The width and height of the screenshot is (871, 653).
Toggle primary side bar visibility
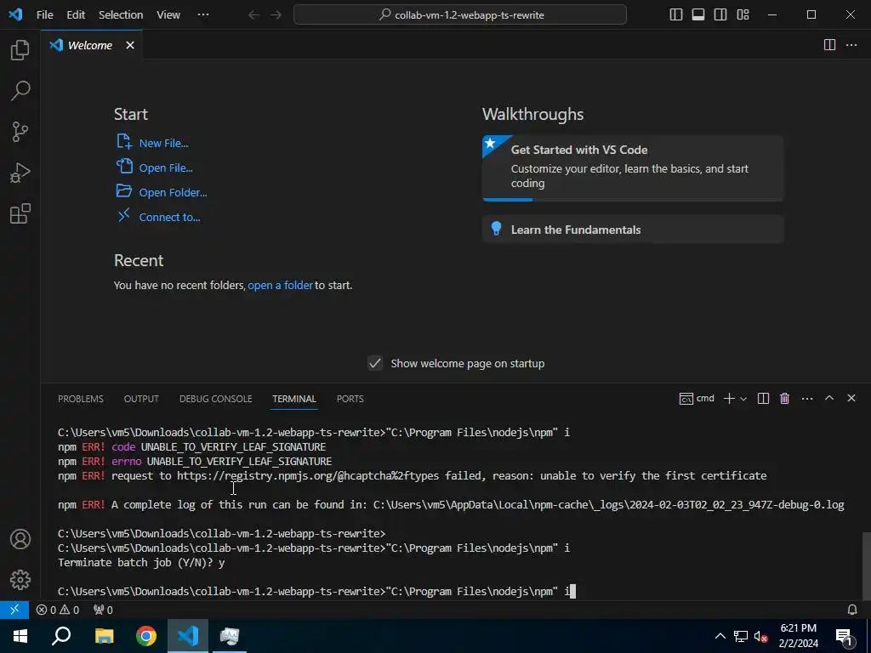click(x=676, y=15)
